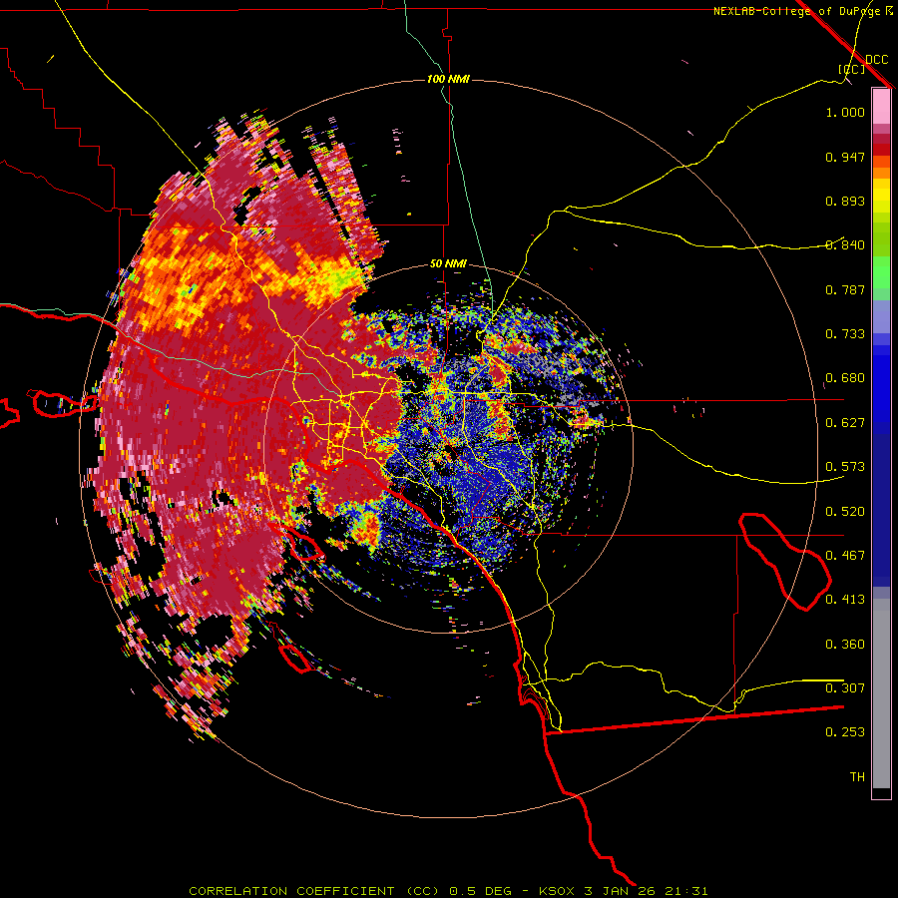This screenshot has width=898, height=898.
Task: Click the 0.840 scale value
Action: tap(845, 245)
